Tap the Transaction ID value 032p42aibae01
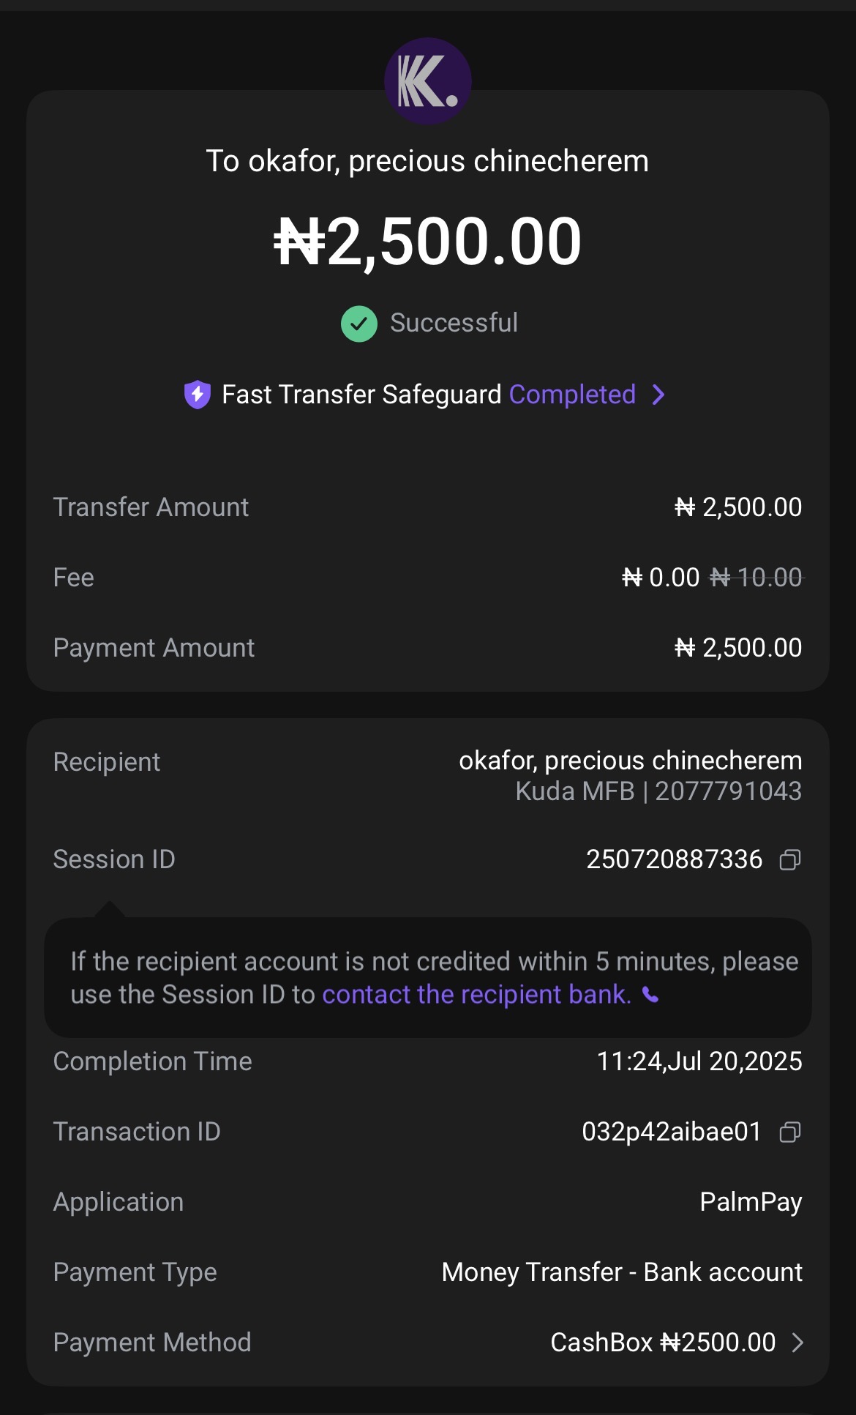 click(x=671, y=1132)
